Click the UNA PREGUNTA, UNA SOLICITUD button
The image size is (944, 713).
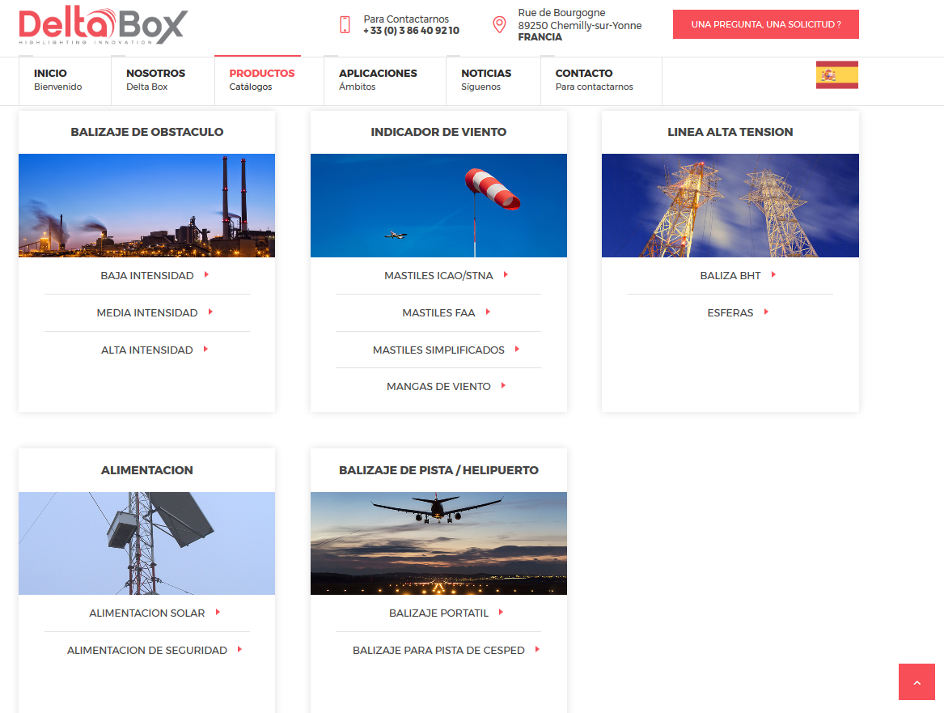[765, 24]
